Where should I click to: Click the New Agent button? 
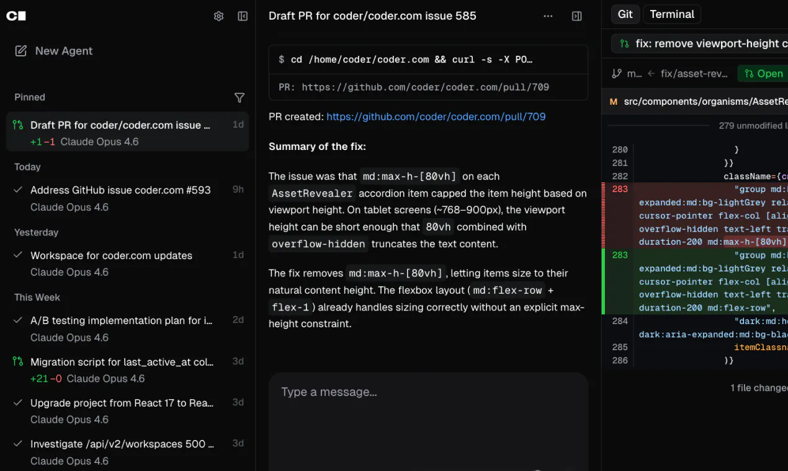(54, 51)
